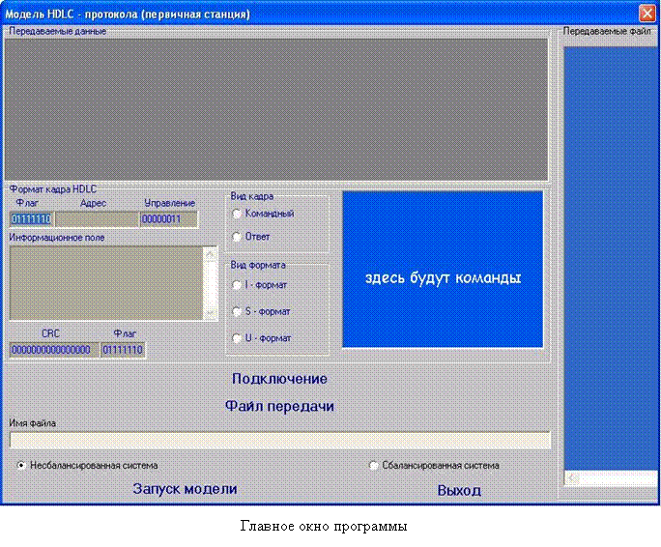Select Сбалансированная система radio button

374,466
